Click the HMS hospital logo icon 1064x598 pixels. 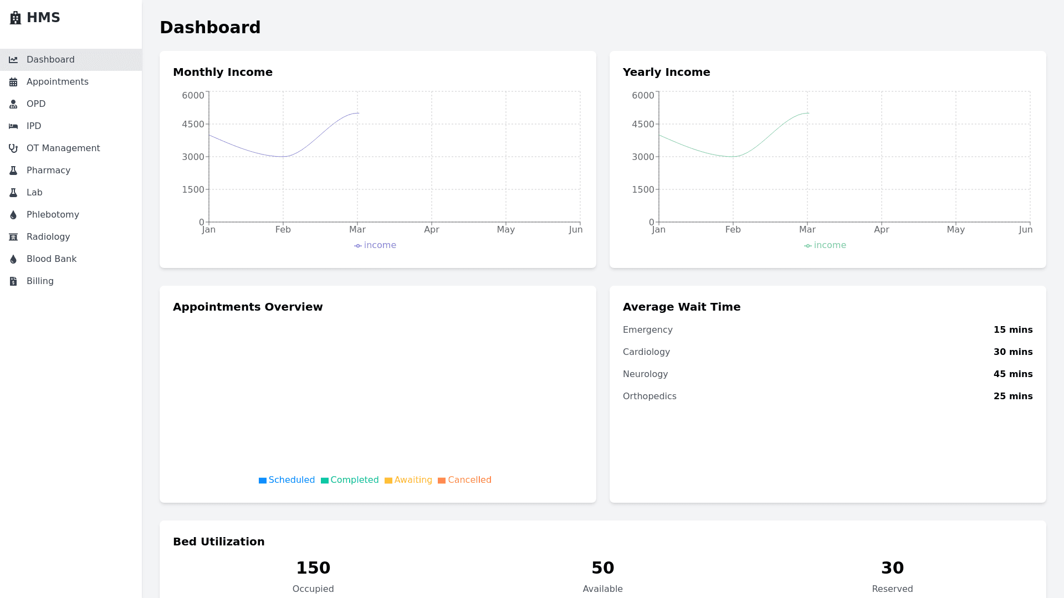pyautogui.click(x=16, y=18)
